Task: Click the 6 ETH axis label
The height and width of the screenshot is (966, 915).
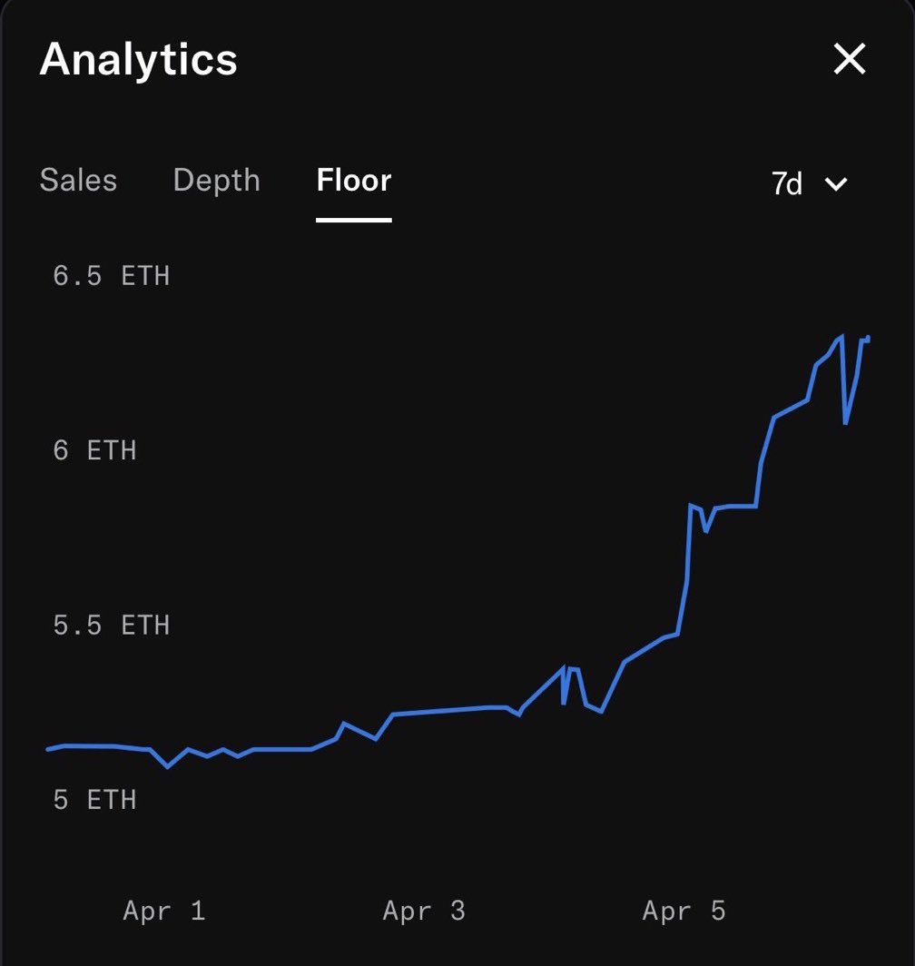Action: pyautogui.click(x=94, y=450)
